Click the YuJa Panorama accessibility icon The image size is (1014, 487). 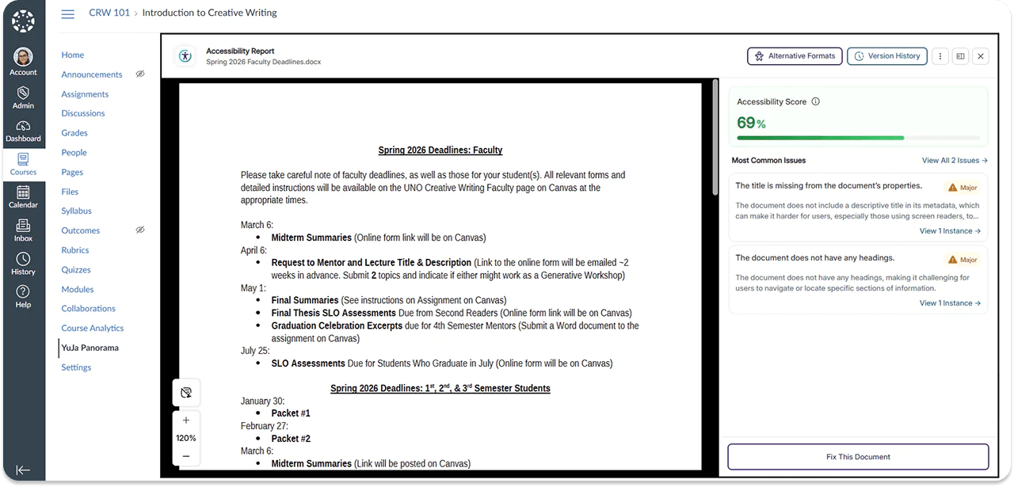tap(185, 56)
